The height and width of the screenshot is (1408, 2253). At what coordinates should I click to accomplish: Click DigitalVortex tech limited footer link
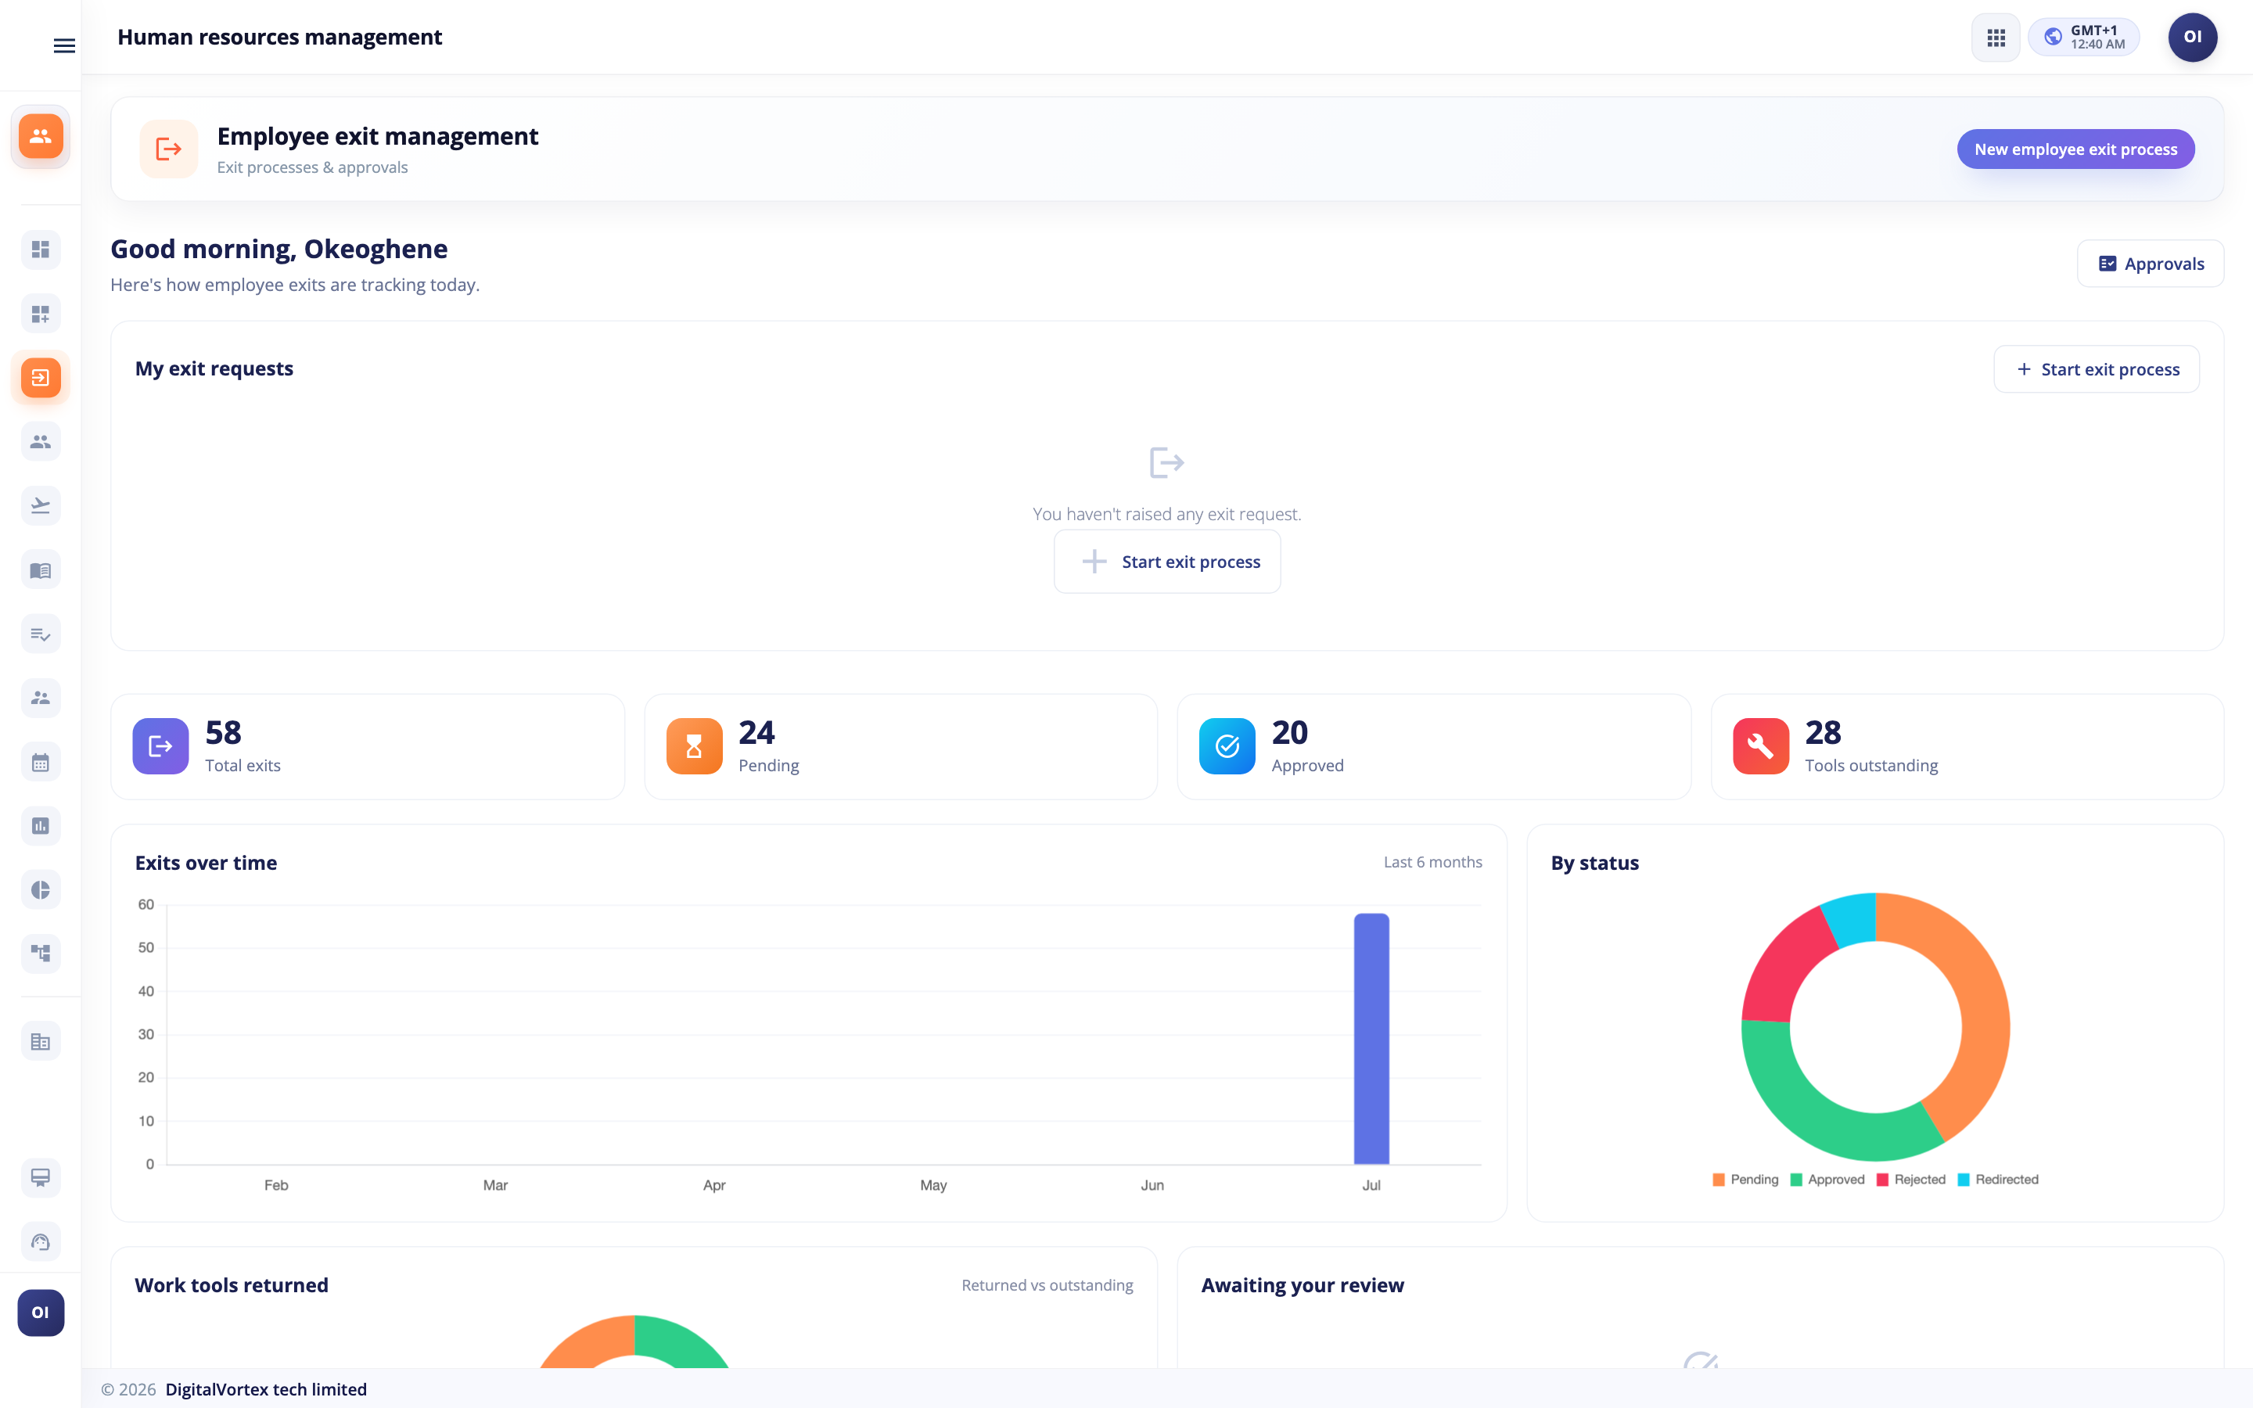click(x=265, y=1389)
